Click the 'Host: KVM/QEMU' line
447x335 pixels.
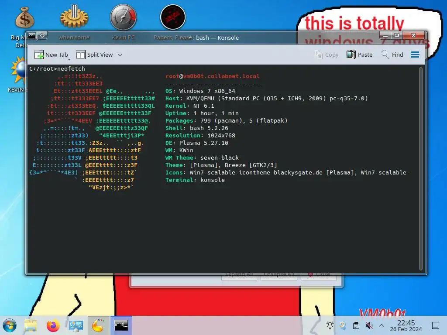[267, 98]
